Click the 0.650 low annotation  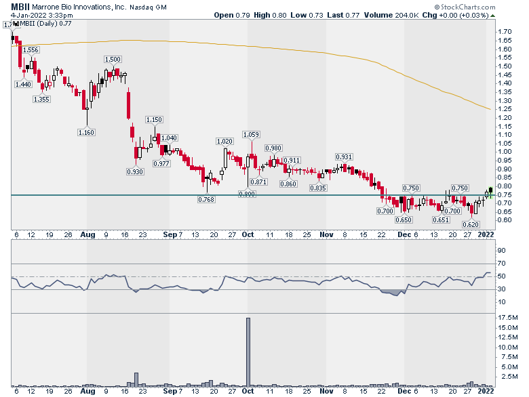(x=404, y=220)
